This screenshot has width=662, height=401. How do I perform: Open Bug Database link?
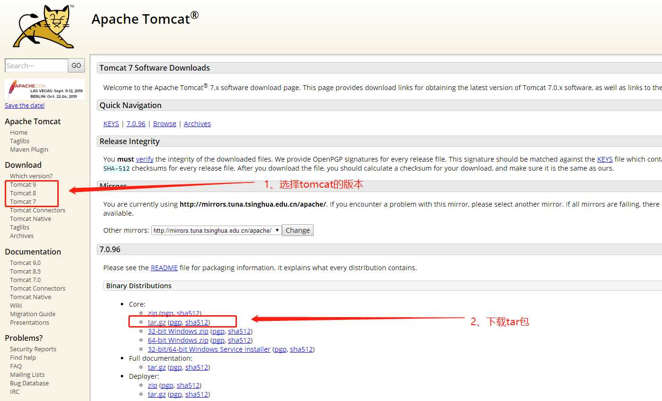[29, 383]
